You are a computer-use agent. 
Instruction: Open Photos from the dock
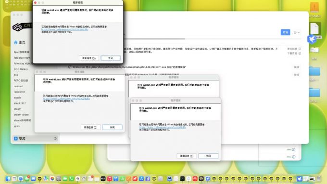[52, 179]
